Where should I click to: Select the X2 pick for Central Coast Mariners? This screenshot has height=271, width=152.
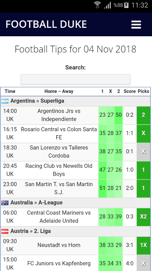click(143, 217)
